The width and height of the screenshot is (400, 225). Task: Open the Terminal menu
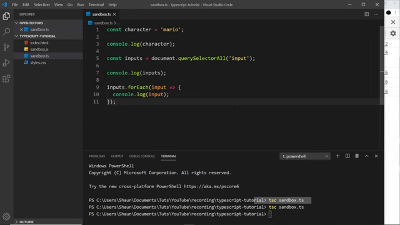click(96, 4)
